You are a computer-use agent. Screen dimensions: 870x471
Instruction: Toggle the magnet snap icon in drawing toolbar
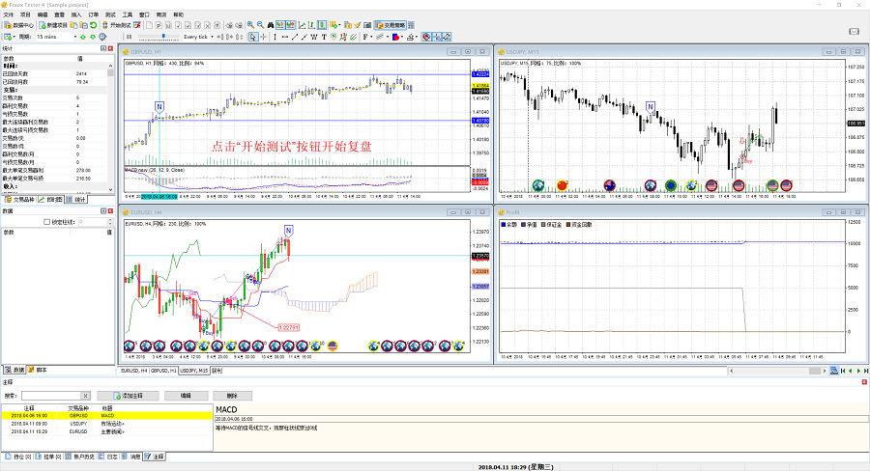point(426,37)
